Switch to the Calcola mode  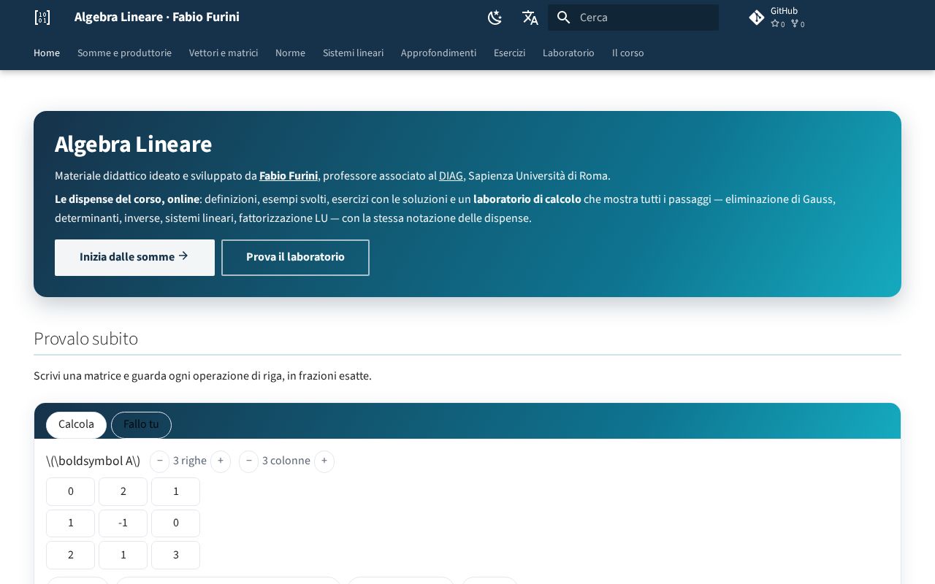[x=76, y=425]
